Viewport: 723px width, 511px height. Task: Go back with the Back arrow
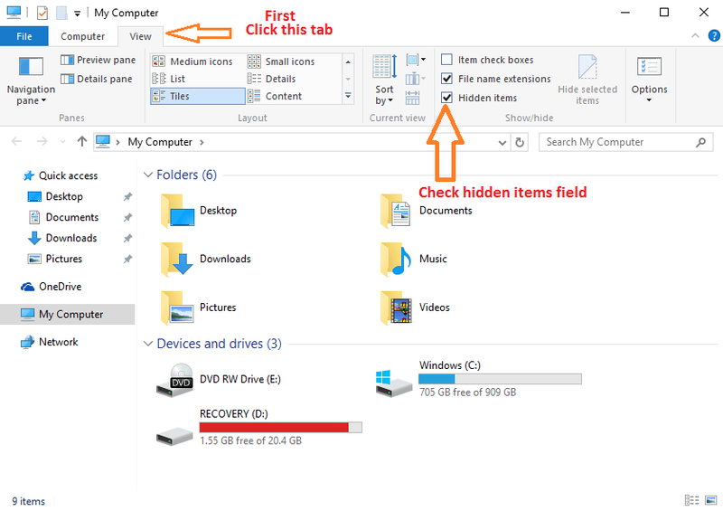click(x=16, y=141)
